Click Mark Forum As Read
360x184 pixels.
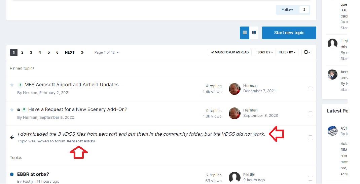[x=230, y=52]
